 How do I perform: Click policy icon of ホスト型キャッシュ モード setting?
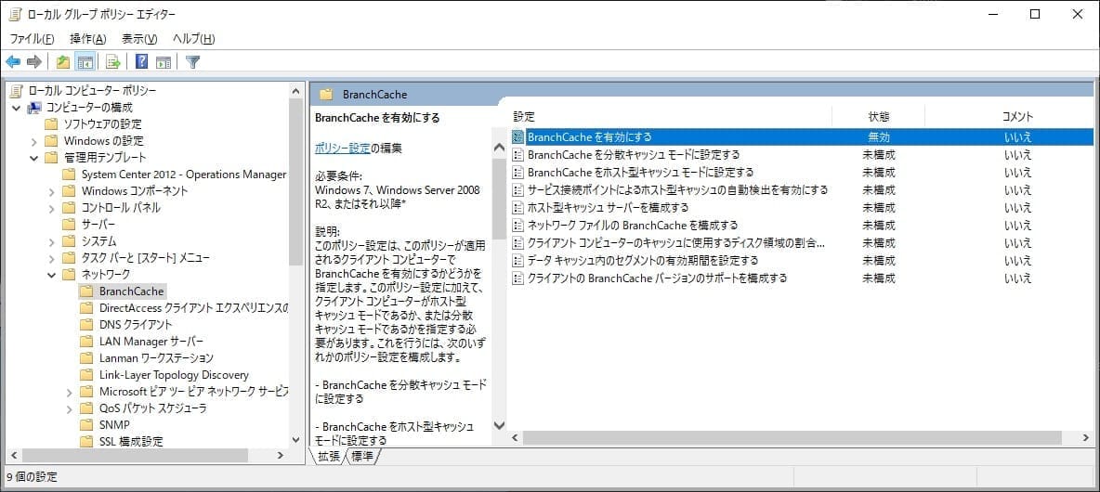[x=518, y=172]
